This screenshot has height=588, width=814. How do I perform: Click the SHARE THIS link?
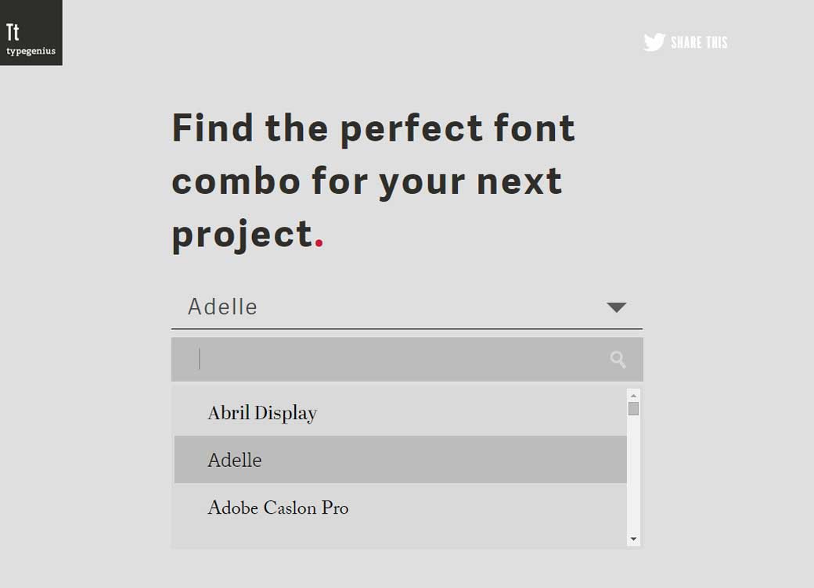(x=699, y=43)
